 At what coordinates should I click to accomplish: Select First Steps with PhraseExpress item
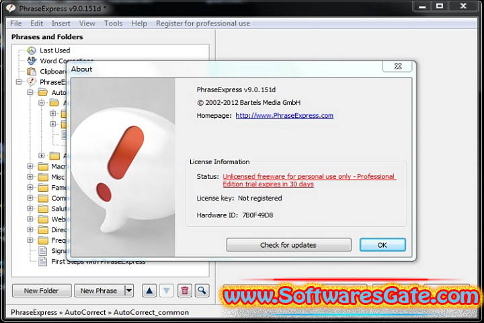[x=98, y=262]
